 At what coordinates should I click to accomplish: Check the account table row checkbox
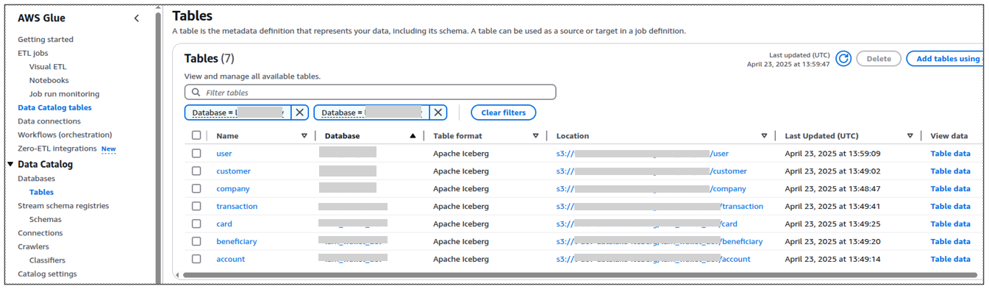tap(196, 259)
